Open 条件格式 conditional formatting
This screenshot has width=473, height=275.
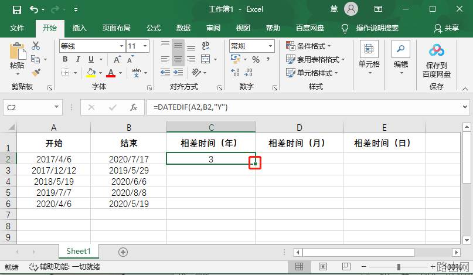pyautogui.click(x=308, y=46)
